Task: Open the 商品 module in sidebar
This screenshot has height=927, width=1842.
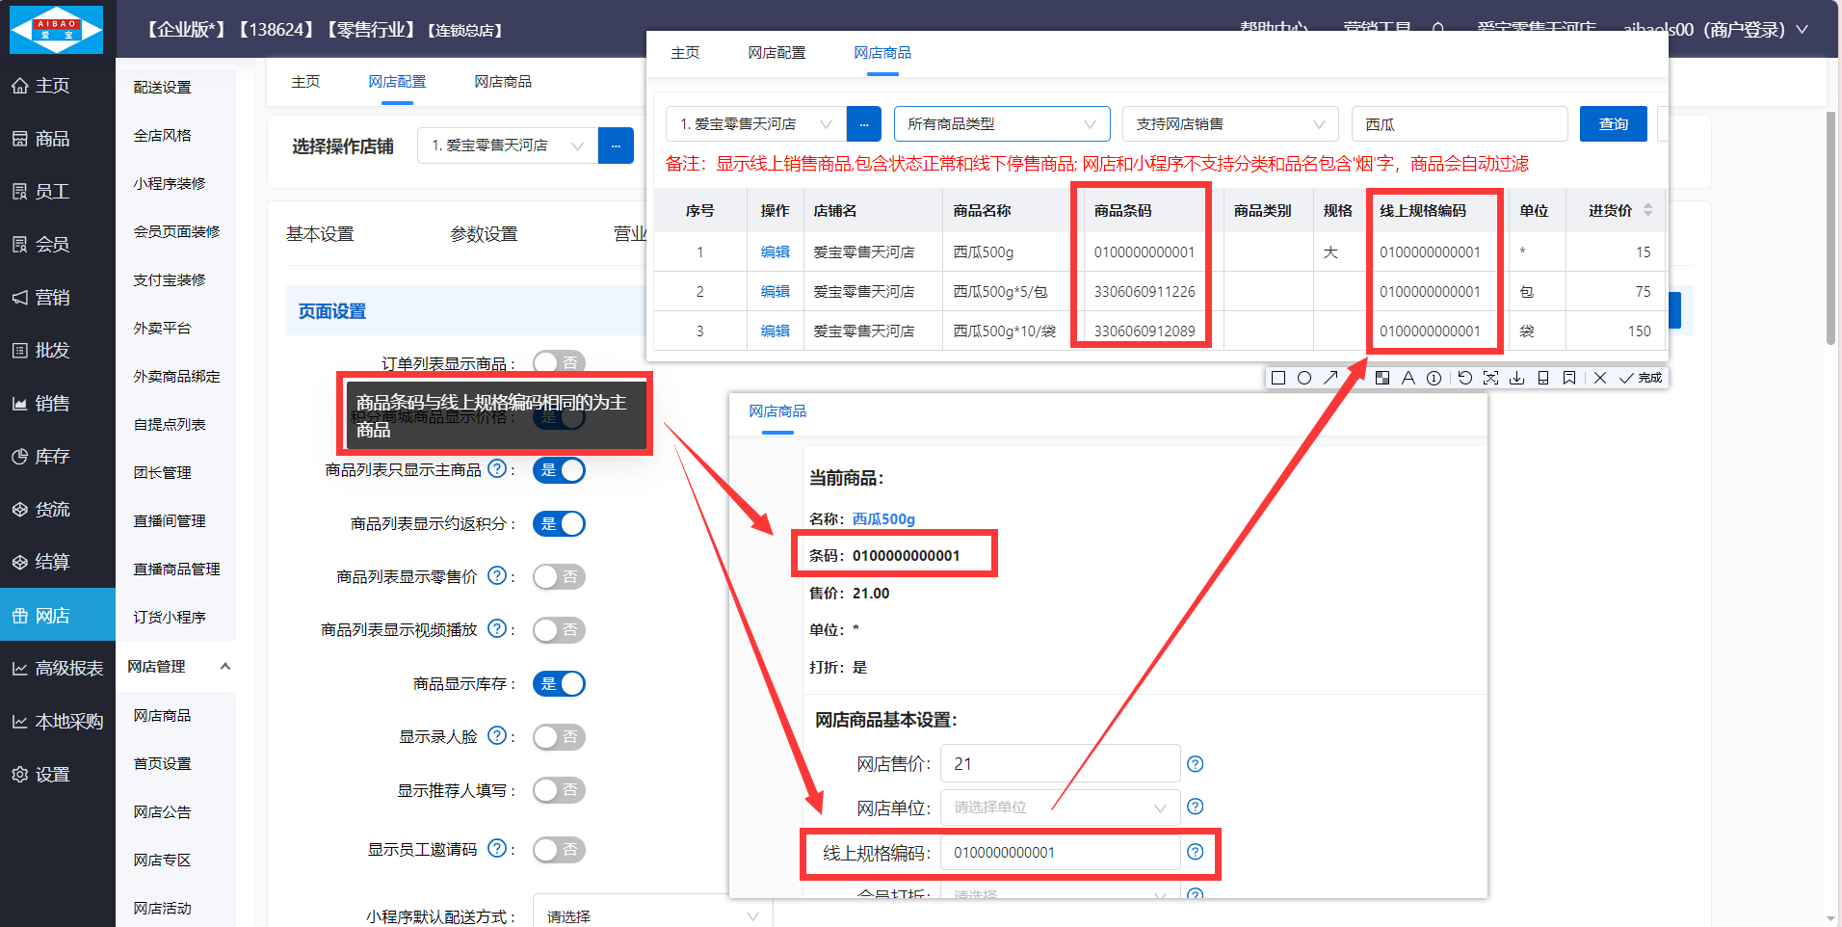Action: 40,139
